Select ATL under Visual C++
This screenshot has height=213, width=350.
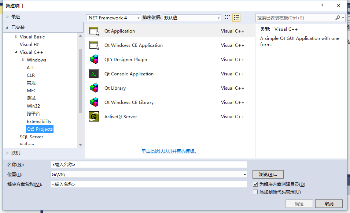30,67
